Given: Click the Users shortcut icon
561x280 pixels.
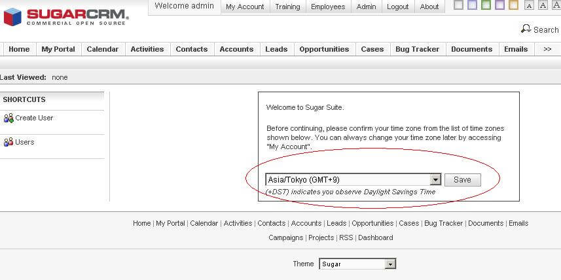Looking at the screenshot, I should pos(9,142).
